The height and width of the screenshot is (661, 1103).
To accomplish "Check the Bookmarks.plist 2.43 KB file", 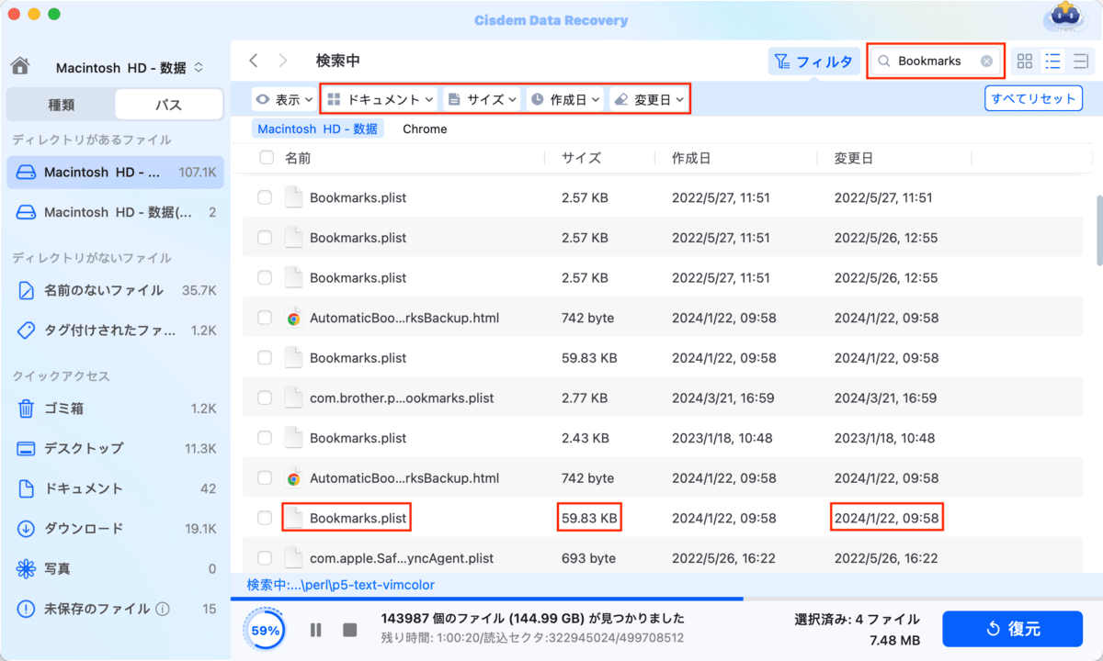I will 265,438.
